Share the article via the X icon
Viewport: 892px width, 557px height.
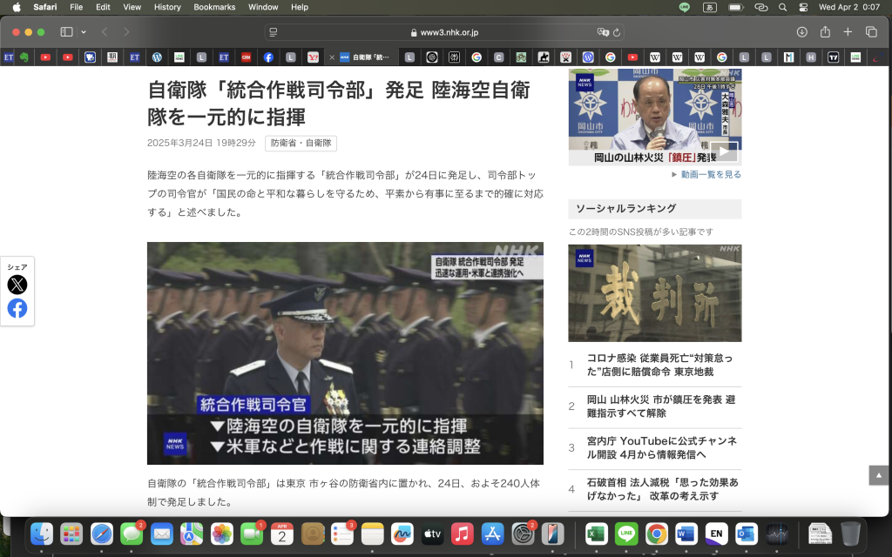click(x=17, y=285)
